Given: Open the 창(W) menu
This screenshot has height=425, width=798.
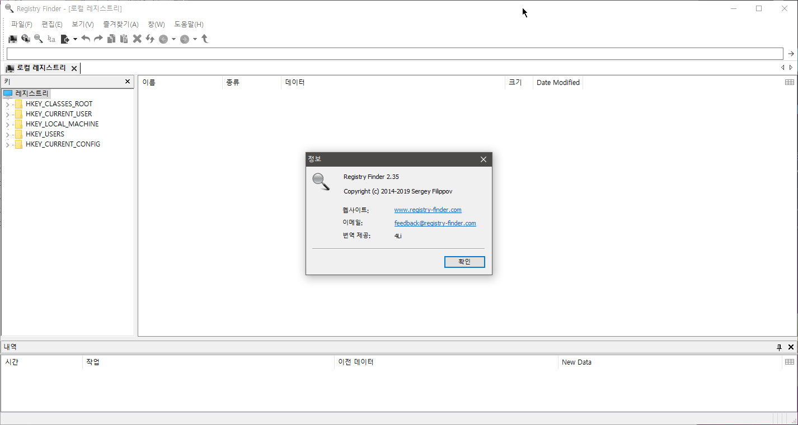Looking at the screenshot, I should pos(156,25).
